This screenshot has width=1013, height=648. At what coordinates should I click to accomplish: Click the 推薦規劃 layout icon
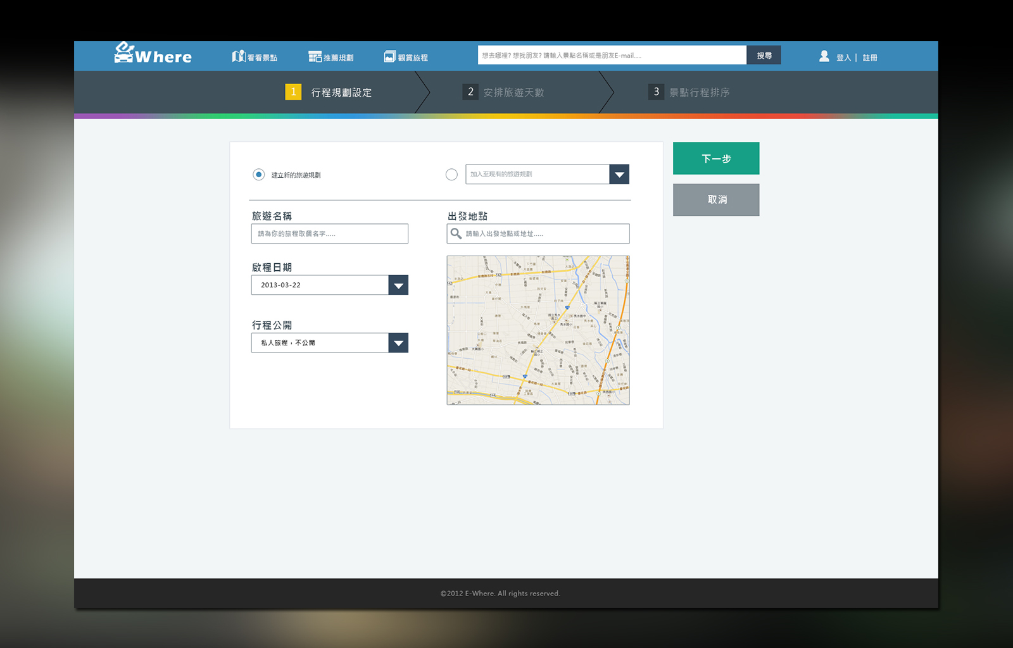pyautogui.click(x=315, y=57)
